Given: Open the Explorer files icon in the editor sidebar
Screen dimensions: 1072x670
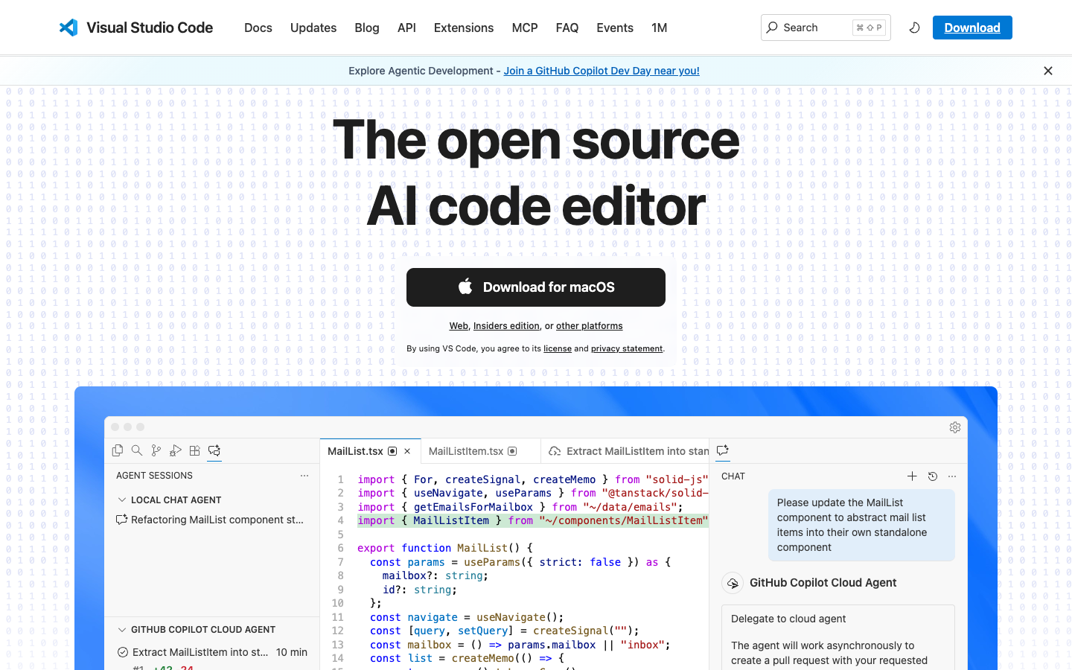Looking at the screenshot, I should (x=117, y=450).
